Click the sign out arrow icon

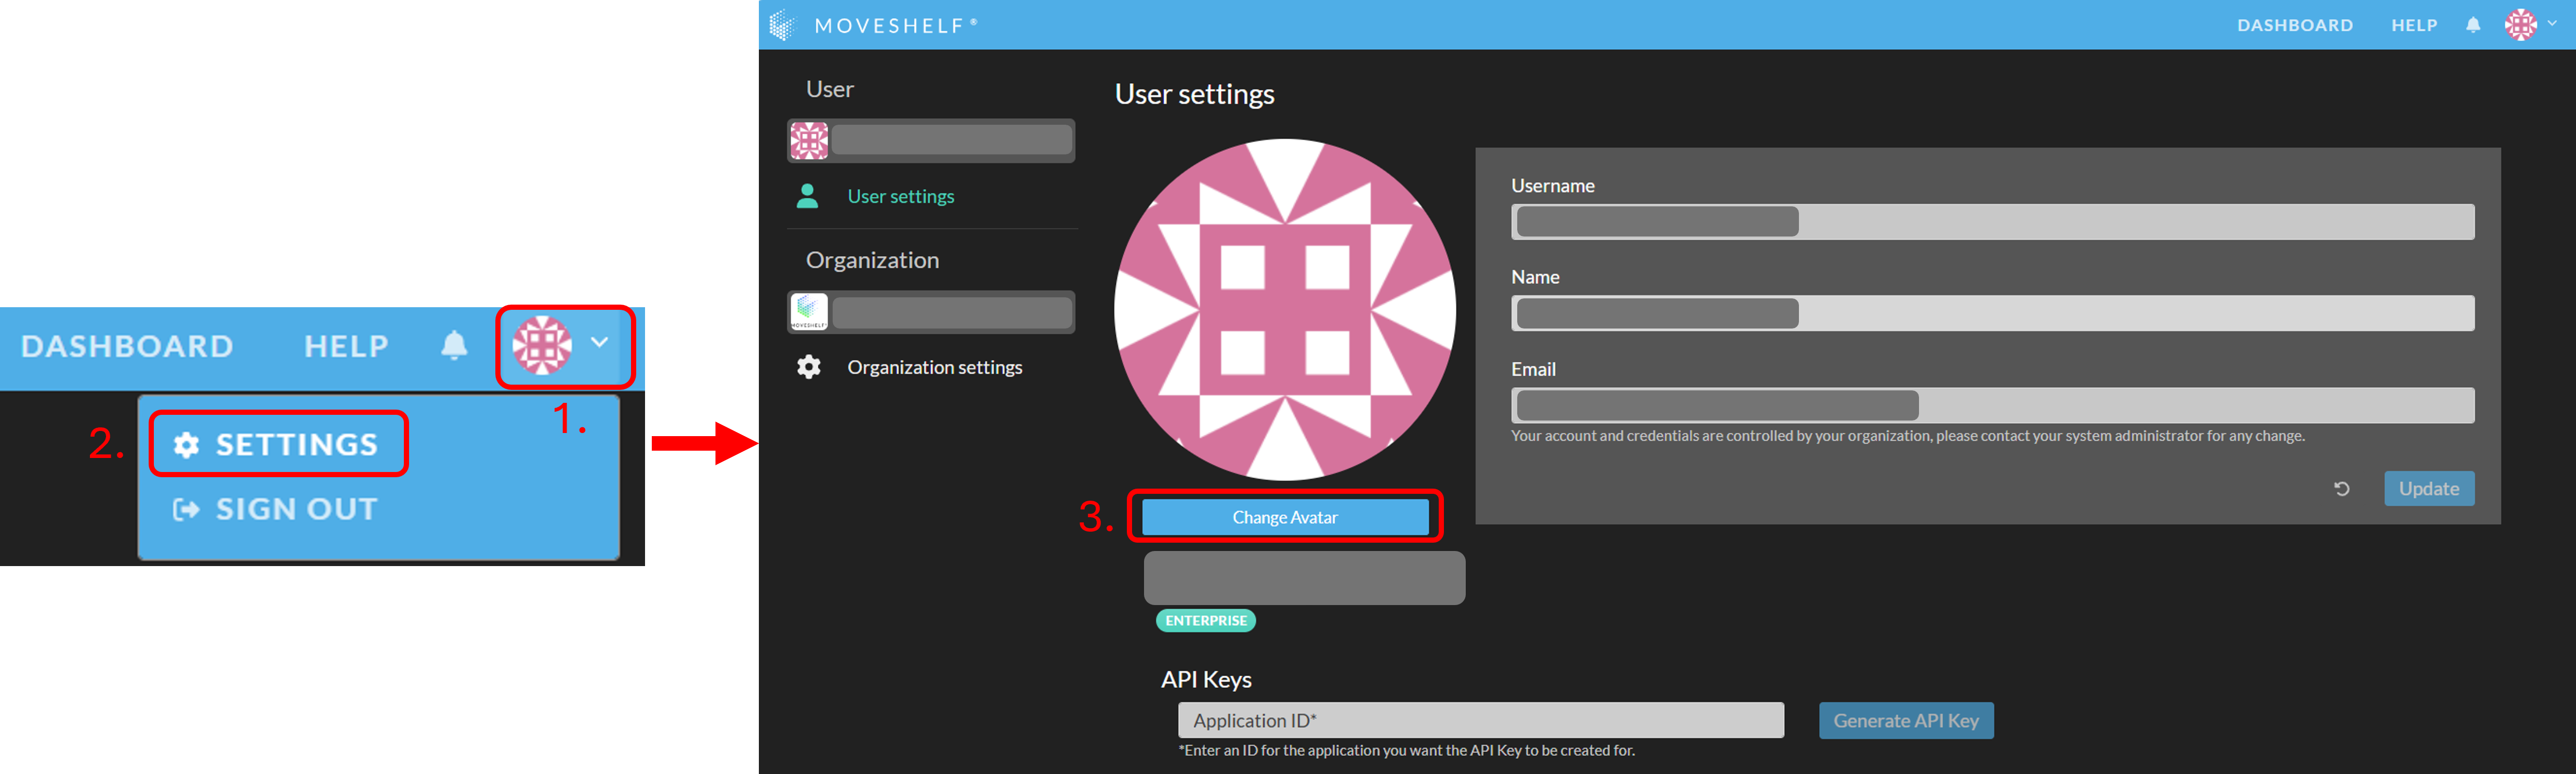(x=186, y=510)
